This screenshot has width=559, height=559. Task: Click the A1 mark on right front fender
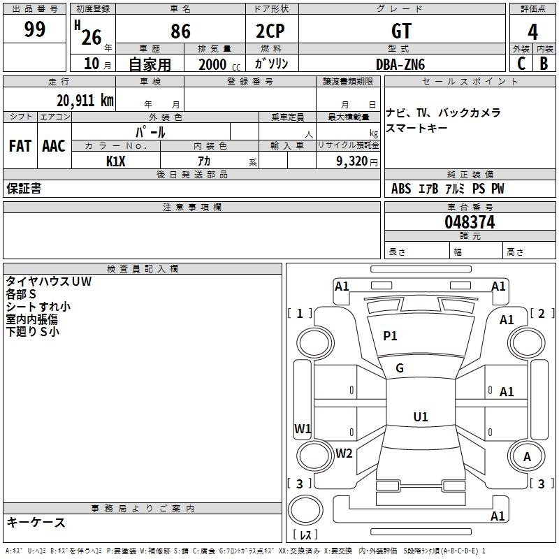pyautogui.click(x=507, y=320)
